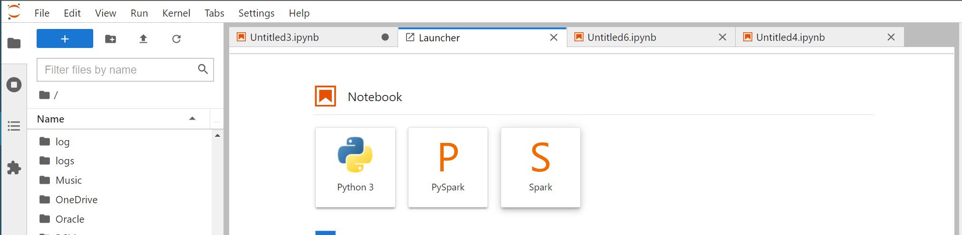
Task: Click the notebook icon on Untitled6.ipynb tab
Action: coord(579,37)
